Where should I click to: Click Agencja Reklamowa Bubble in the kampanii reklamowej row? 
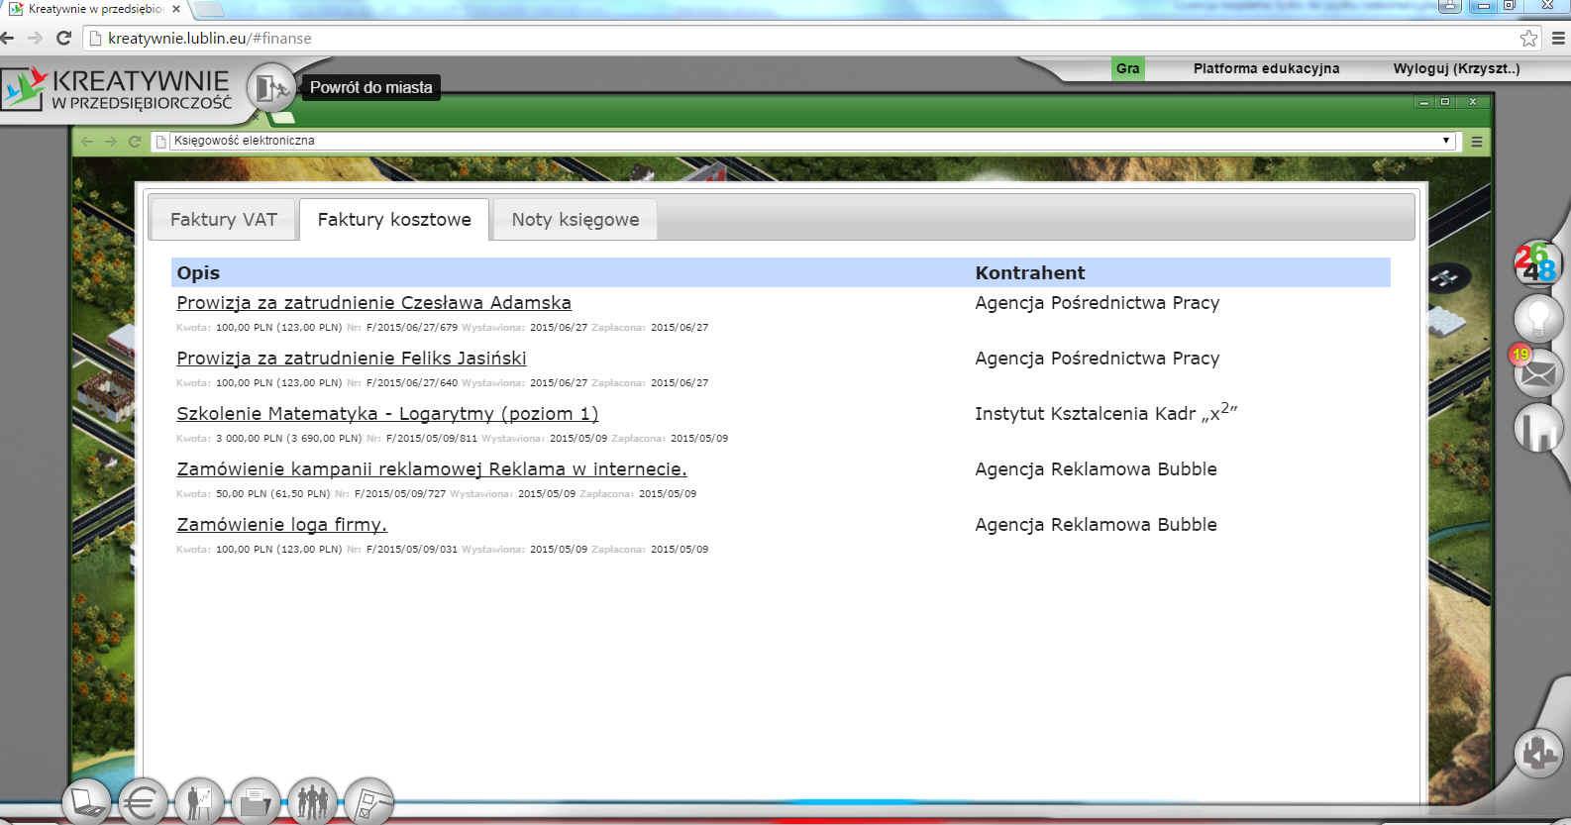pyautogui.click(x=1096, y=469)
